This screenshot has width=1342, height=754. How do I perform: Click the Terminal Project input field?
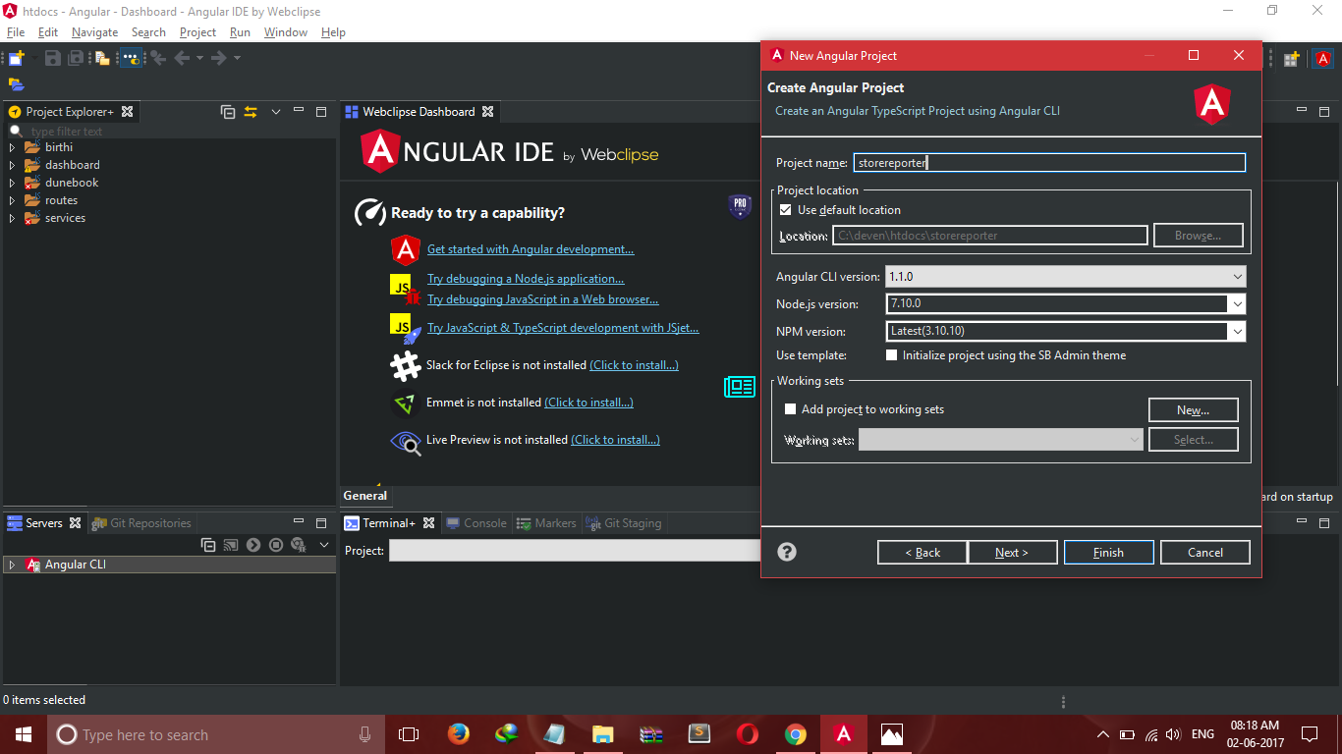575,551
